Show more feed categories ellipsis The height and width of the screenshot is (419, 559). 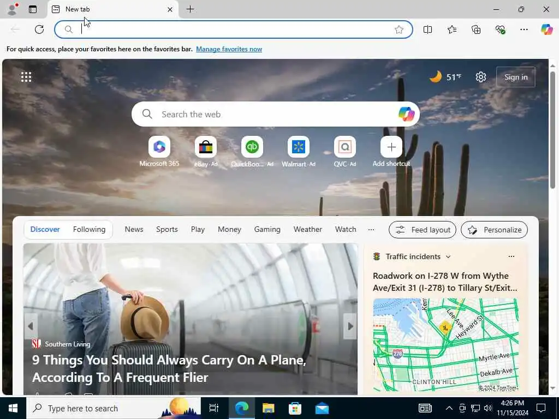coord(371,230)
